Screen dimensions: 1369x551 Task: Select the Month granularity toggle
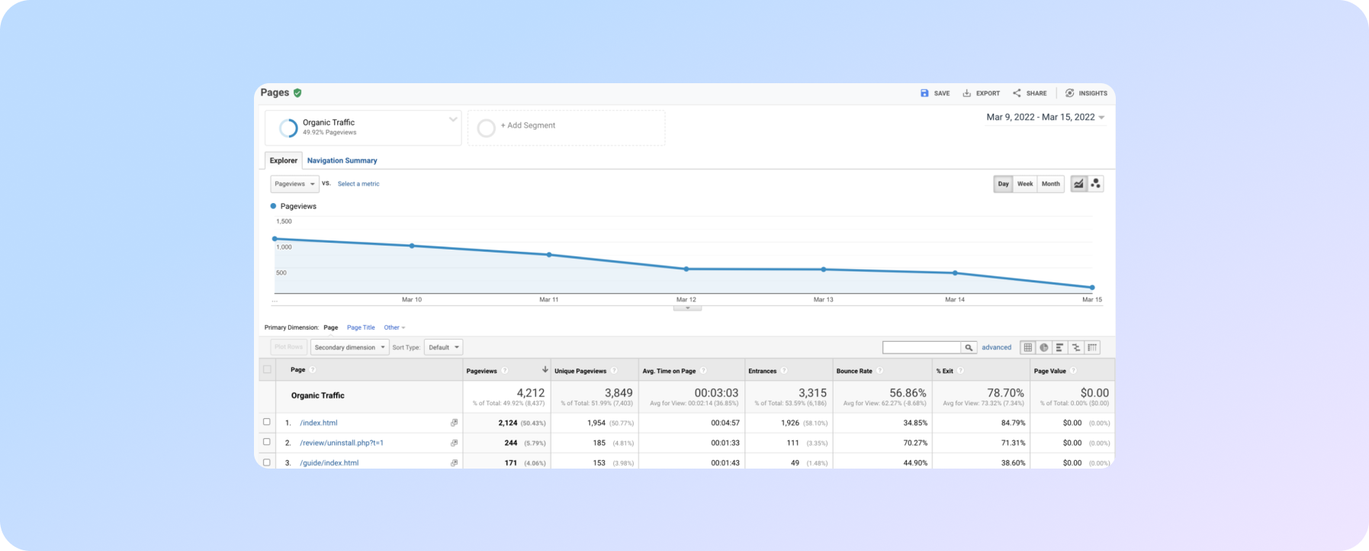pos(1051,184)
